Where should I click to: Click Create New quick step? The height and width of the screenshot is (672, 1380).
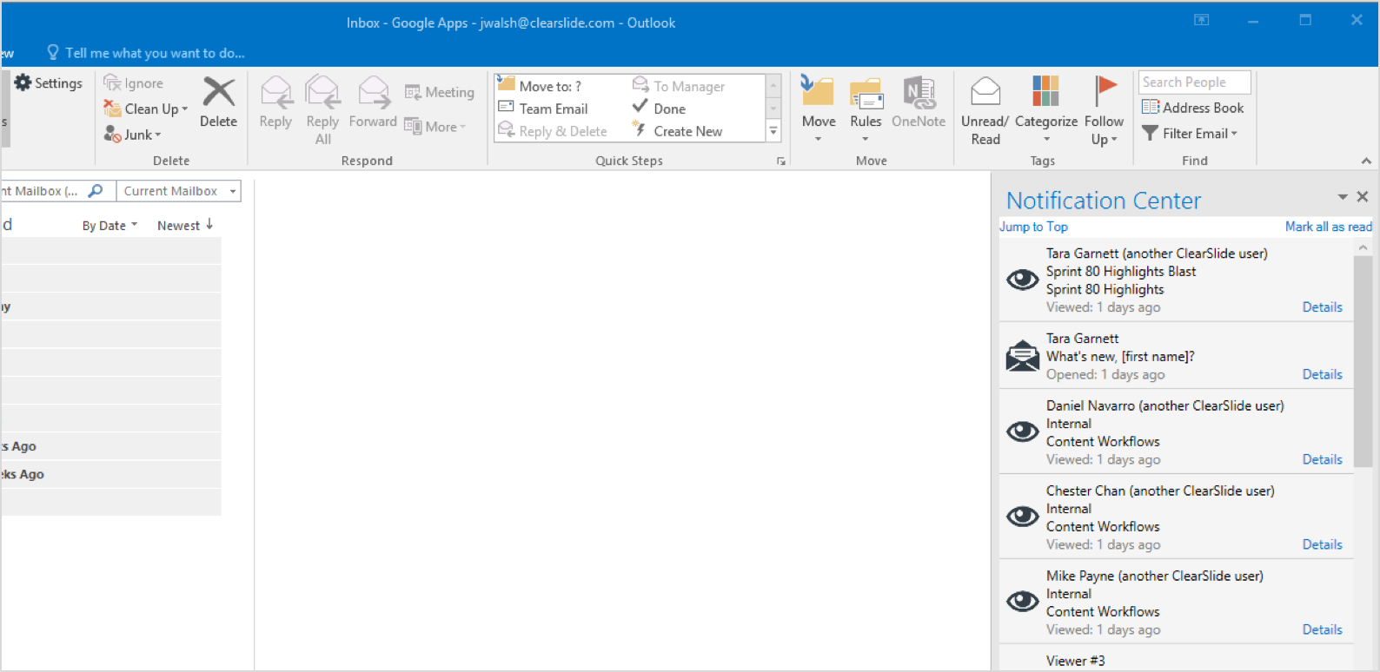coord(678,131)
